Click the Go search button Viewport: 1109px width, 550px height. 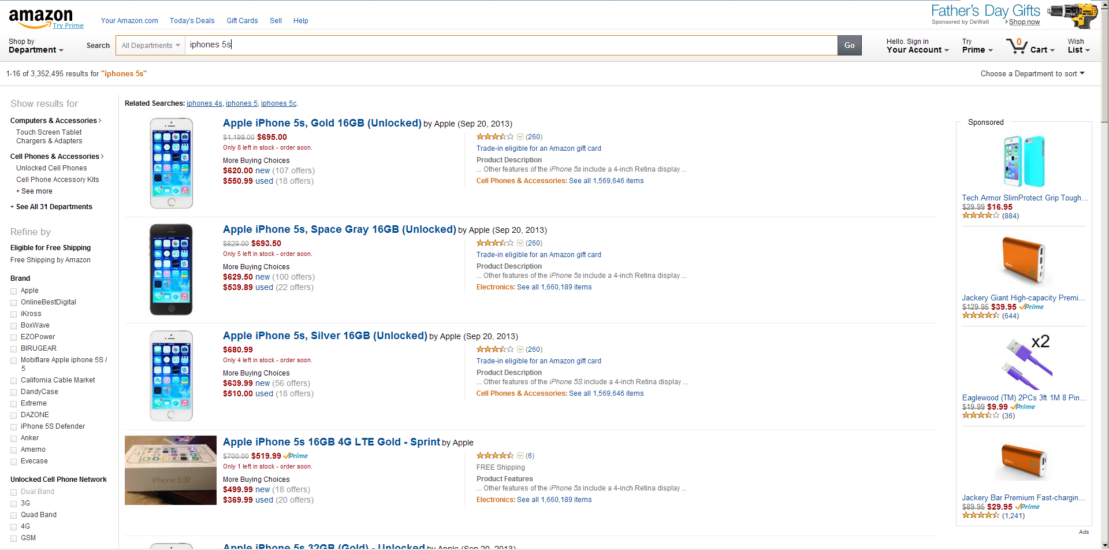pyautogui.click(x=849, y=45)
